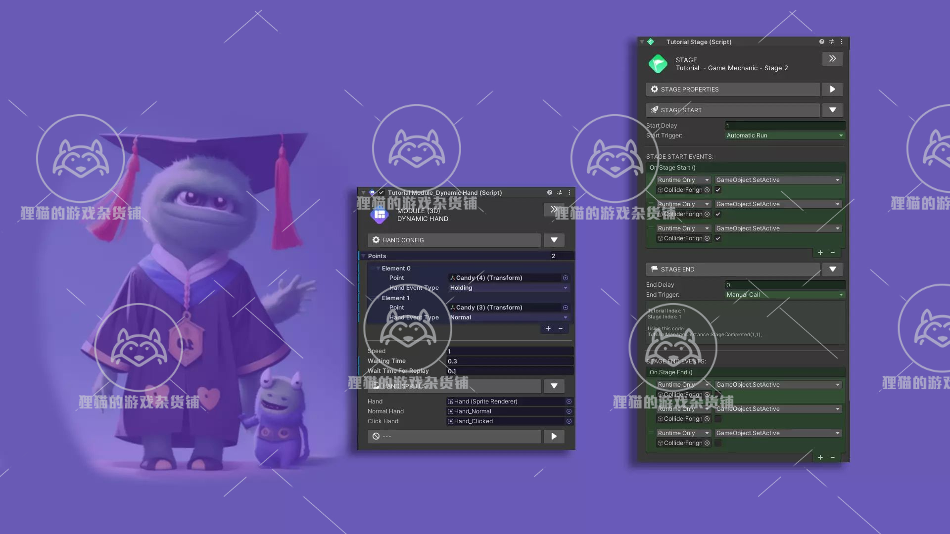Screen dimensions: 950x534
Task: Expand the Stage Properties section
Action: 833,89
